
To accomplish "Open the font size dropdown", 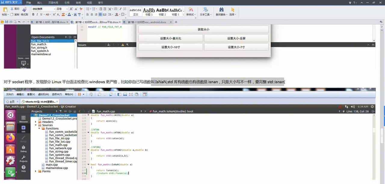I will tap(67, 9).
